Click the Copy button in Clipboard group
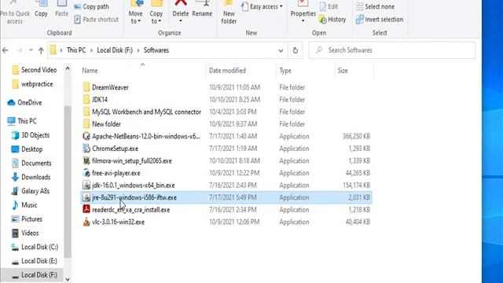503x283 pixels. (41, 9)
